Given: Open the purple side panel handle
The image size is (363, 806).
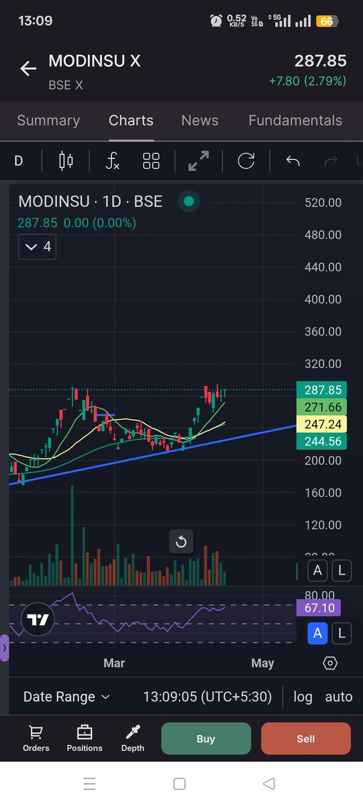Looking at the screenshot, I should (4, 648).
